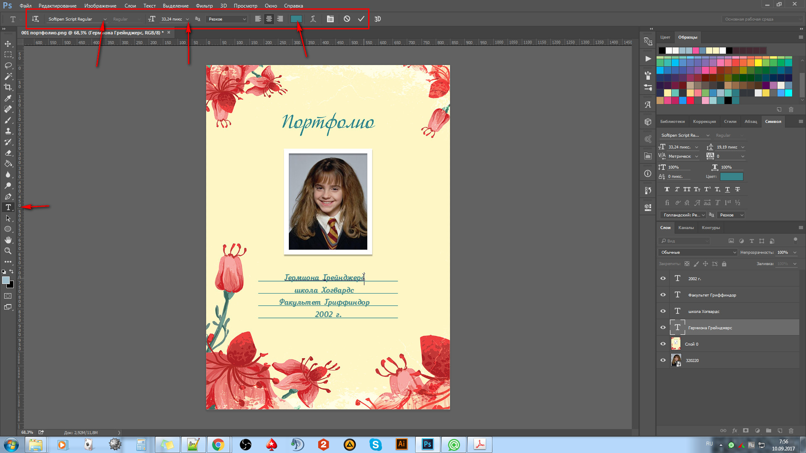Viewport: 806px width, 453px height.
Task: Select the Paint Bucket tool
Action: pos(8,164)
